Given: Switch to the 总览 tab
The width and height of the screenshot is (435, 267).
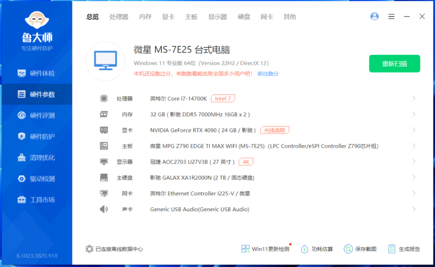Looking at the screenshot, I should [92, 17].
